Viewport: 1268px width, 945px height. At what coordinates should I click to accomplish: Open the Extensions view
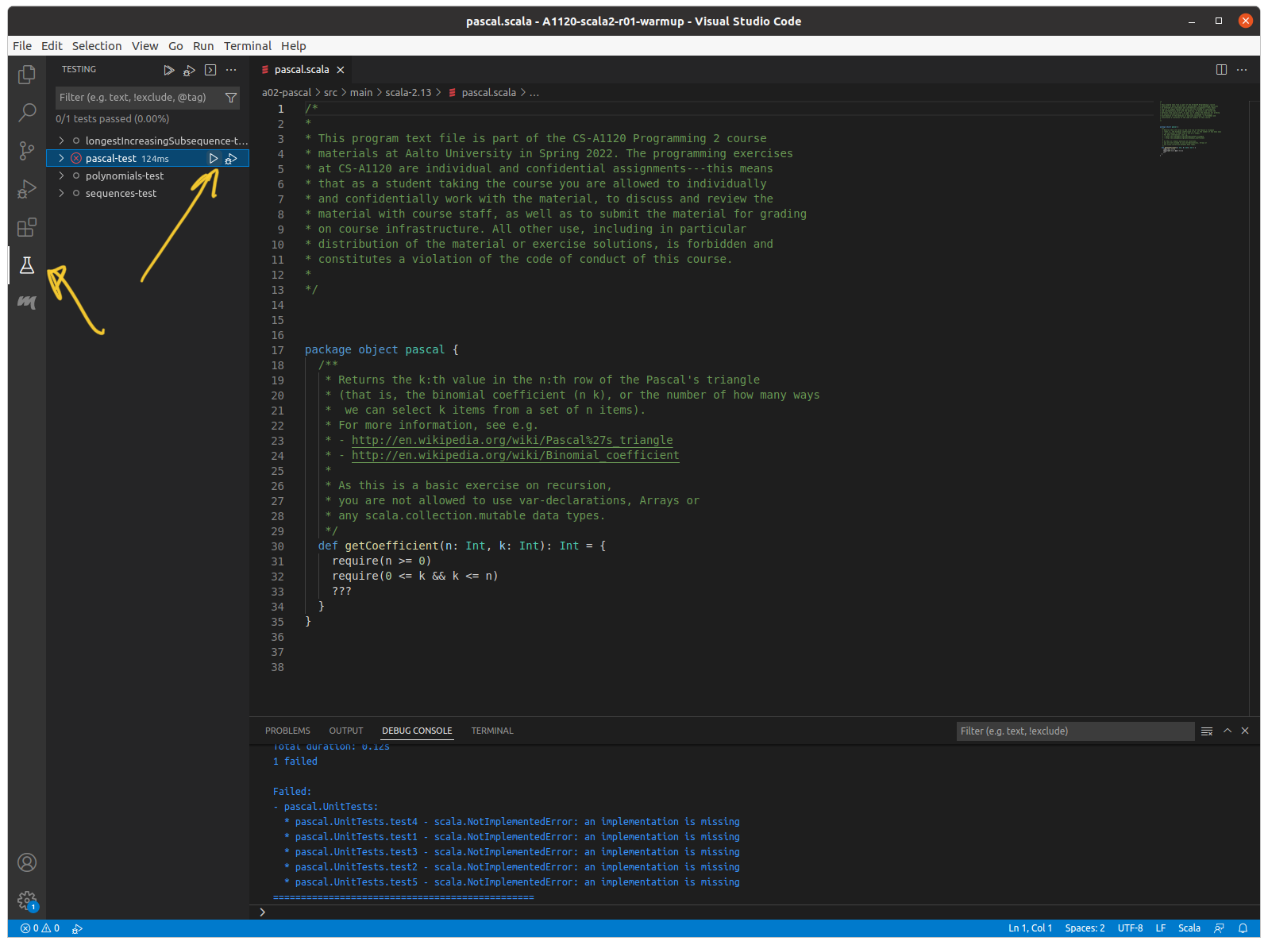(x=27, y=228)
